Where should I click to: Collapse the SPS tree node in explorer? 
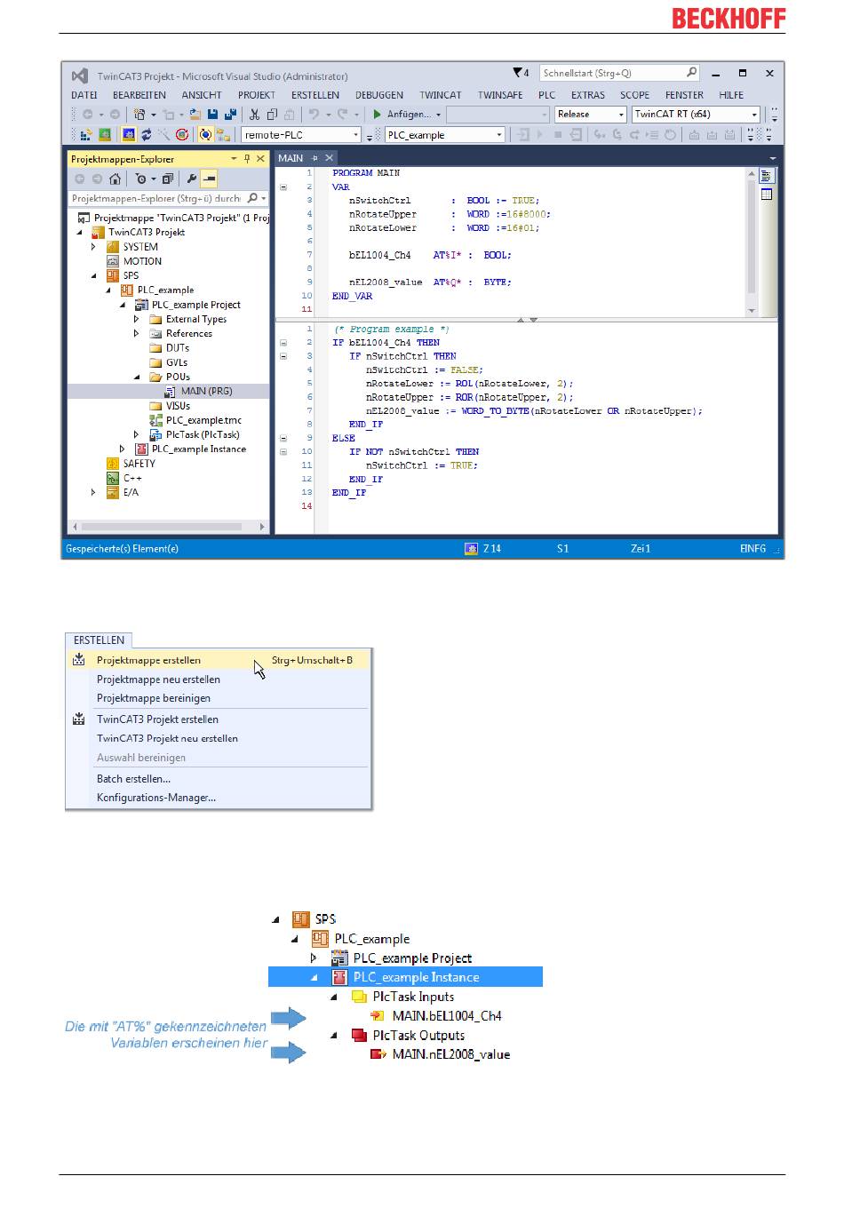coord(93,275)
